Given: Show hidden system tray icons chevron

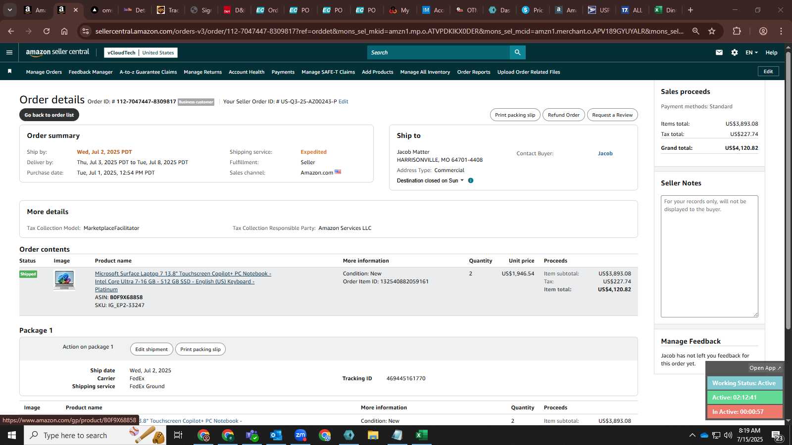Looking at the screenshot, I should tap(692, 435).
